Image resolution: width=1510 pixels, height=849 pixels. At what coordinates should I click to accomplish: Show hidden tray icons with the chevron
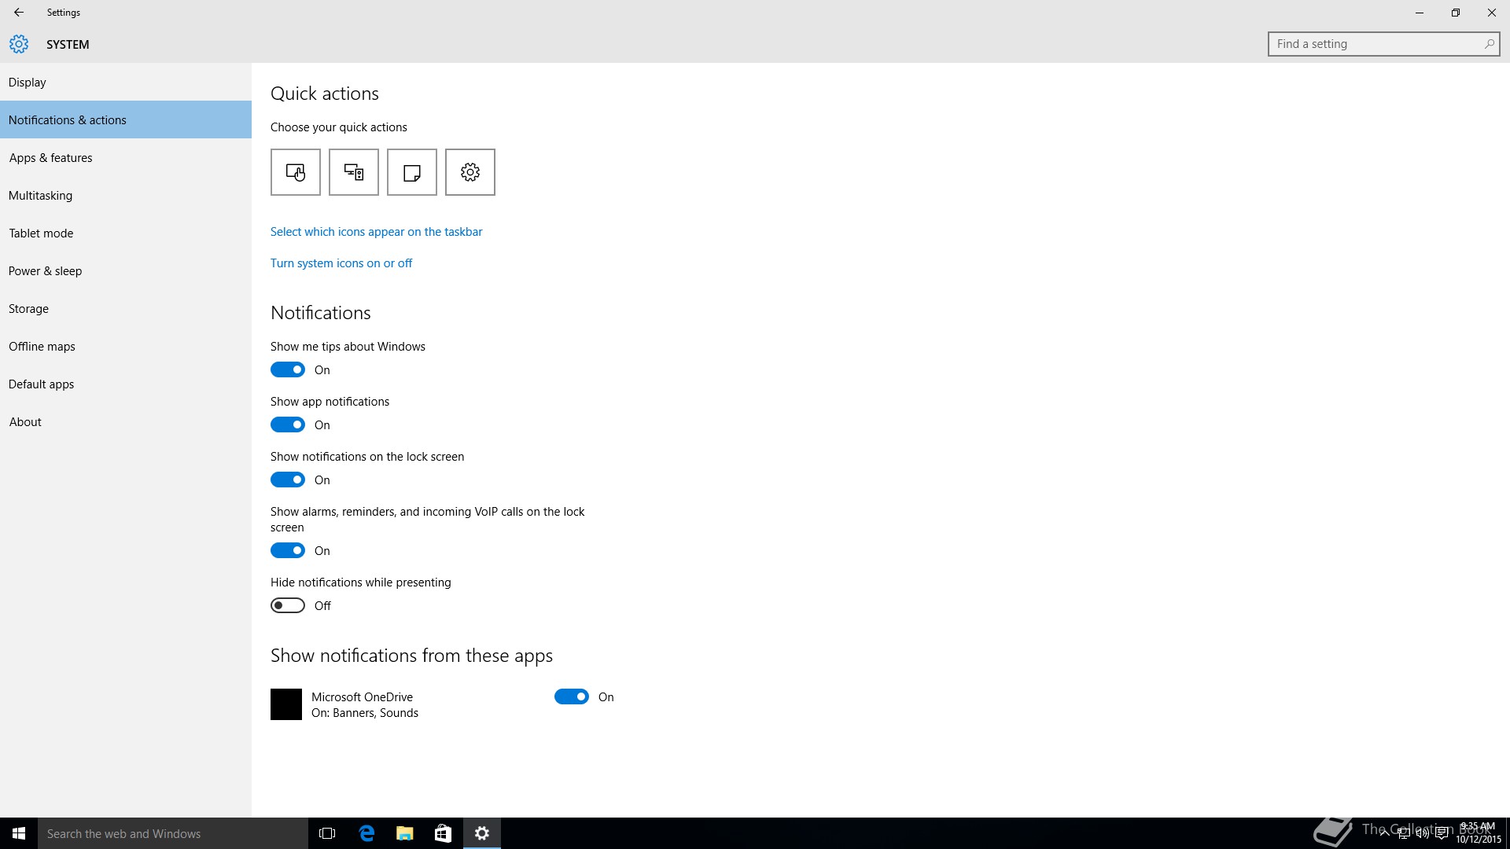click(1384, 834)
